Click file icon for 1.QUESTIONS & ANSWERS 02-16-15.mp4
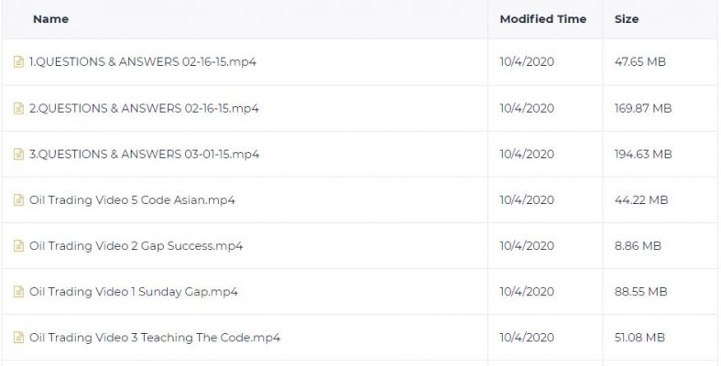The image size is (721, 366). (x=18, y=61)
